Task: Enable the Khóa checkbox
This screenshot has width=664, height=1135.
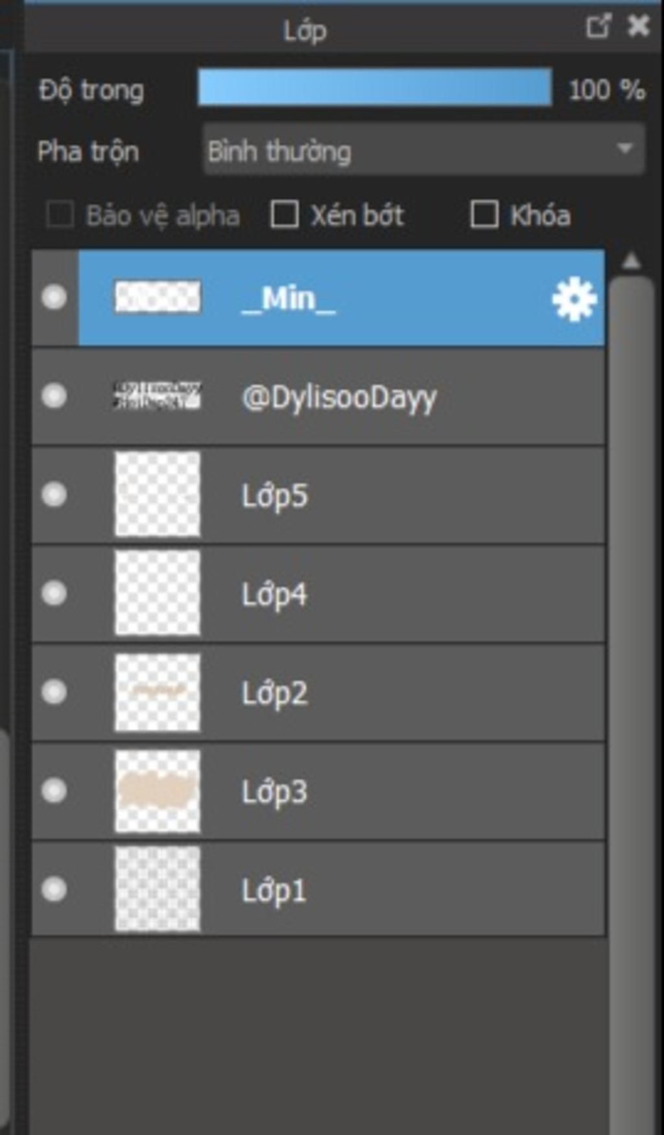Action: pos(484,215)
